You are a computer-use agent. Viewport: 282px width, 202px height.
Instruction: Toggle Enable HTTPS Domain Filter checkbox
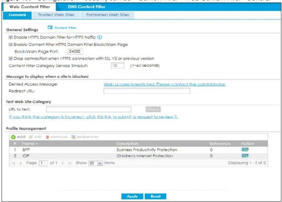(x=10, y=37)
